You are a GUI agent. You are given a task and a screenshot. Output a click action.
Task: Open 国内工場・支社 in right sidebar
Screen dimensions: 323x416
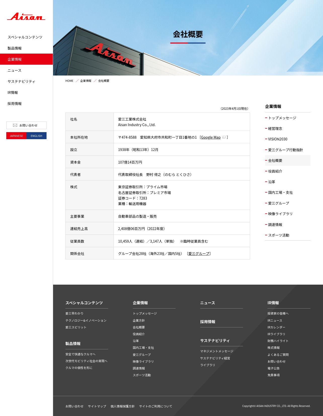click(288, 192)
